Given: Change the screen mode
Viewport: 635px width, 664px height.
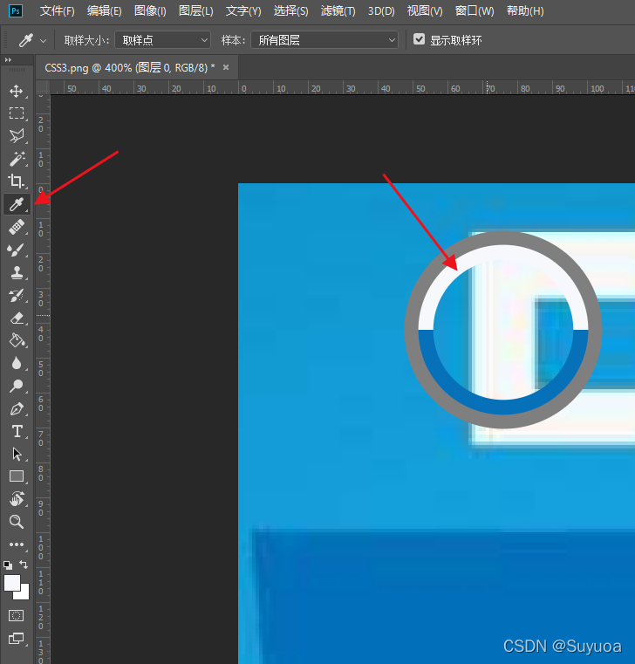Looking at the screenshot, I should tap(16, 639).
